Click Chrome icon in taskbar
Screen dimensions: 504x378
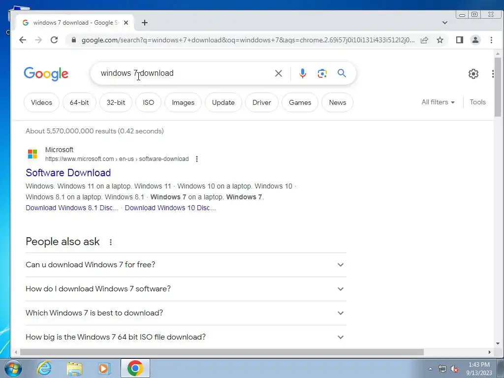(x=135, y=368)
